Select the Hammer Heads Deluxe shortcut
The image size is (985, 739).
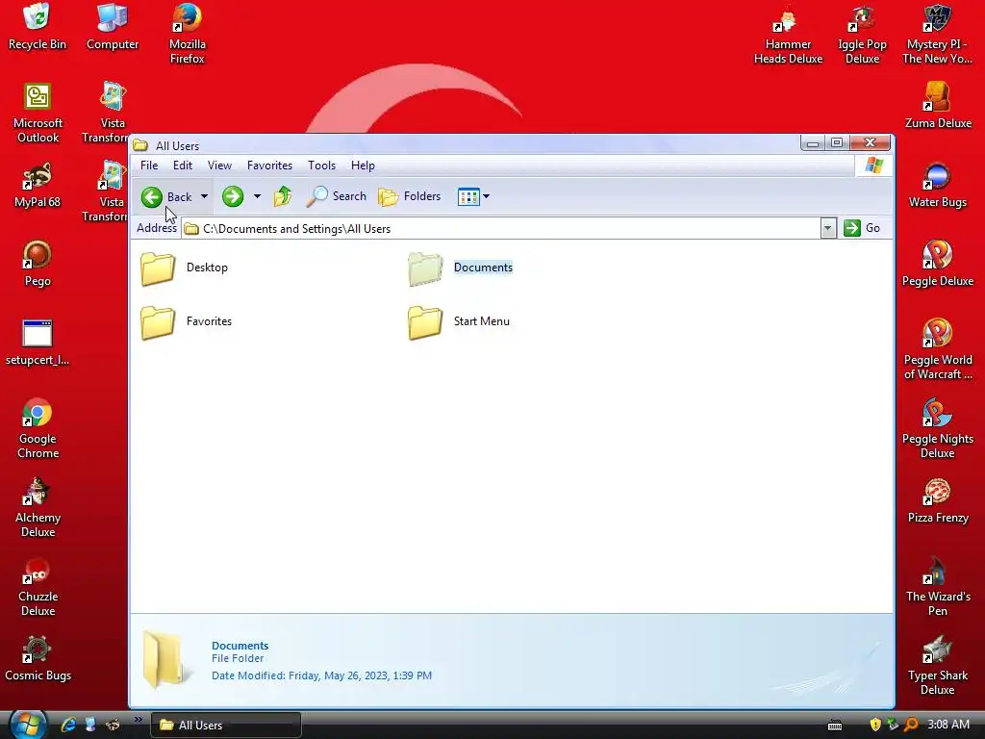tap(788, 35)
